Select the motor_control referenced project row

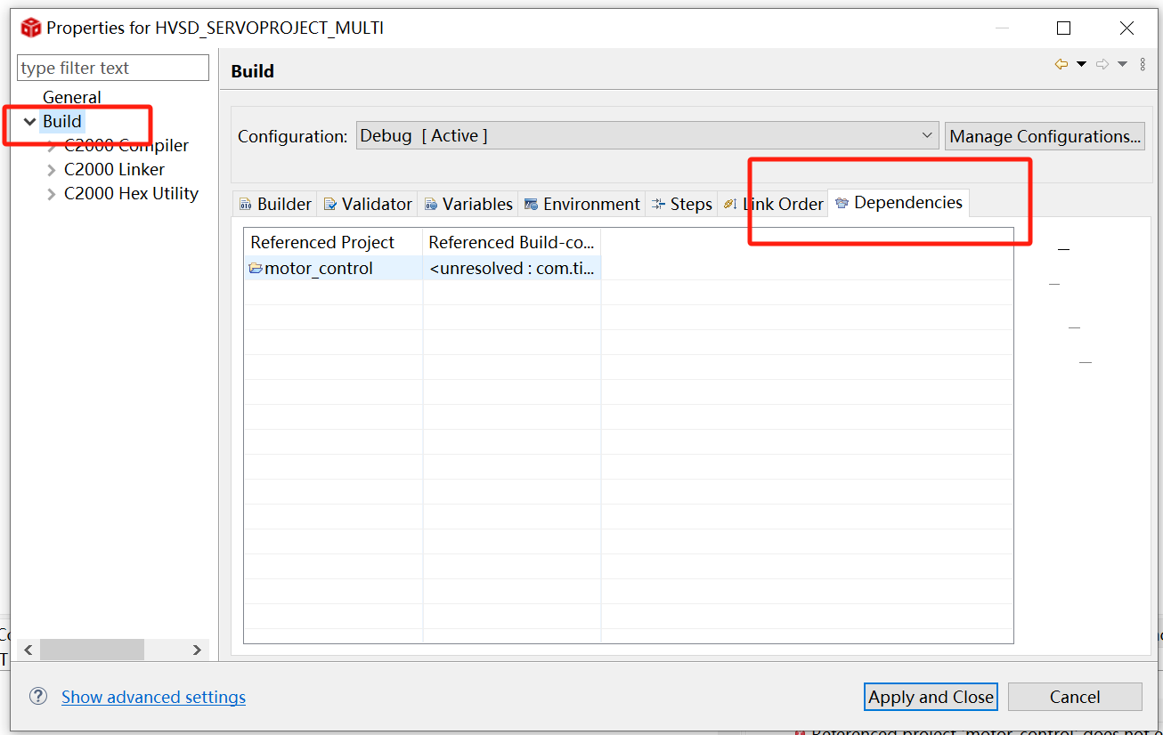click(423, 268)
